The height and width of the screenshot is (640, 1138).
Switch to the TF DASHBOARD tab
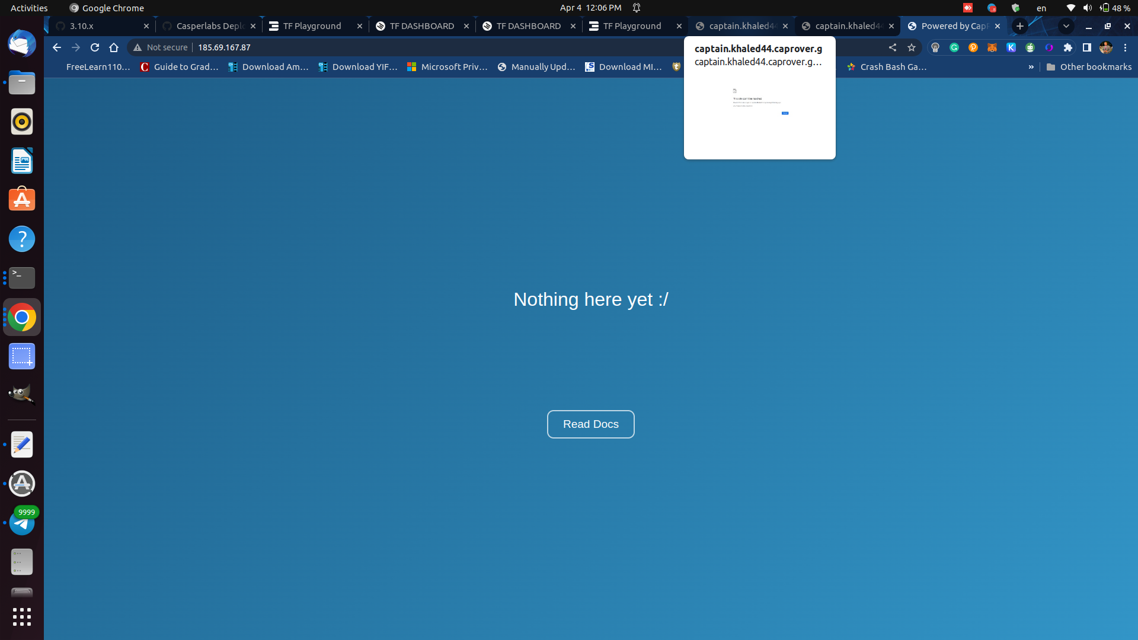[421, 26]
